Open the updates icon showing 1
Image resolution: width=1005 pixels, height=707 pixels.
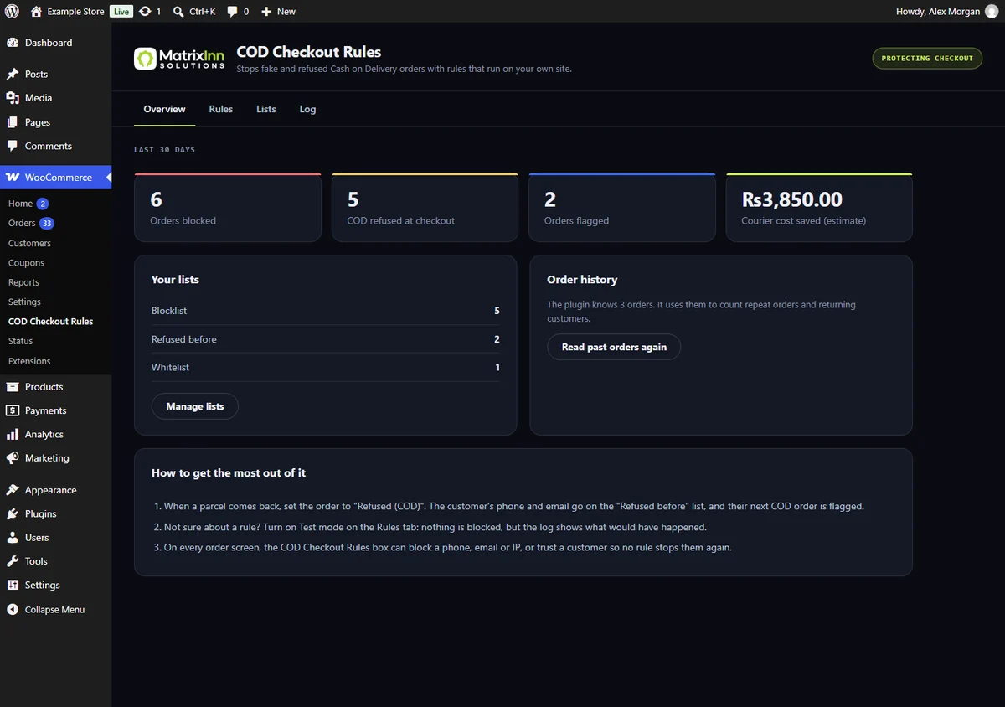pyautogui.click(x=145, y=12)
